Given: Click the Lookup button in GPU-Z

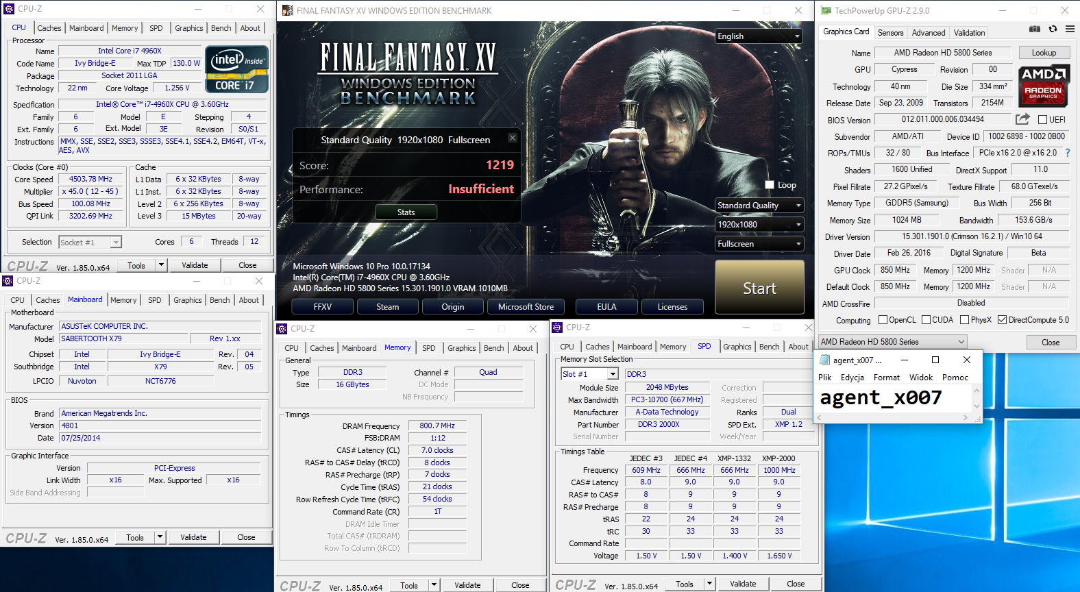Looking at the screenshot, I should (x=1044, y=53).
